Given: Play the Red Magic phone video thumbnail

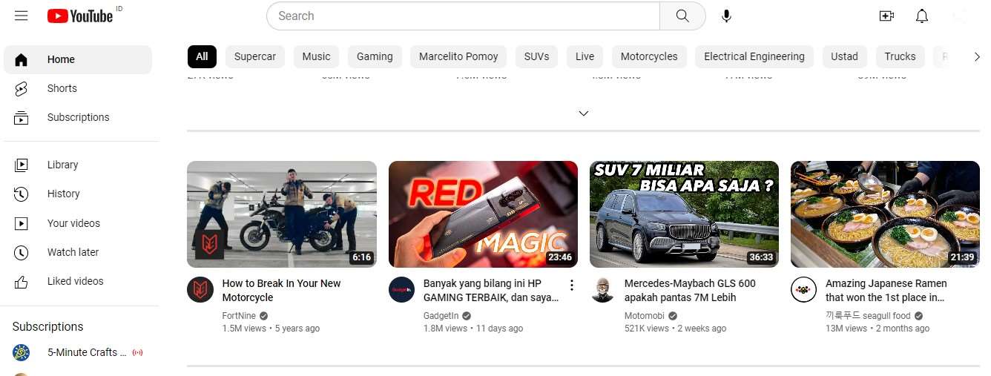Looking at the screenshot, I should coord(483,214).
